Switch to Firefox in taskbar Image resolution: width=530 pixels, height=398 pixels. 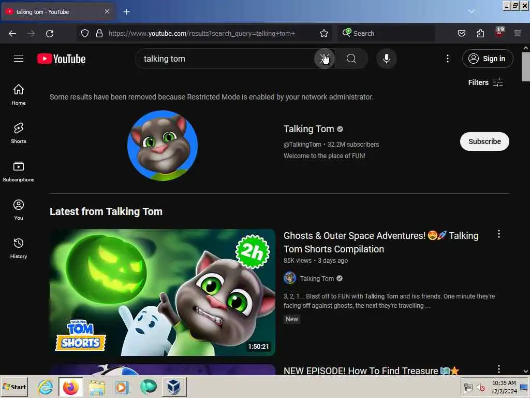70,387
